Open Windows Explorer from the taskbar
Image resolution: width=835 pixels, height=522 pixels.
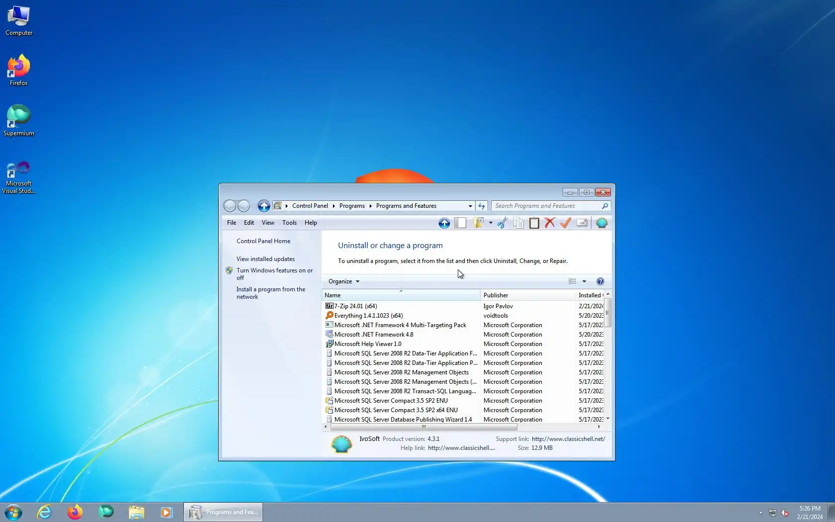tap(136, 512)
